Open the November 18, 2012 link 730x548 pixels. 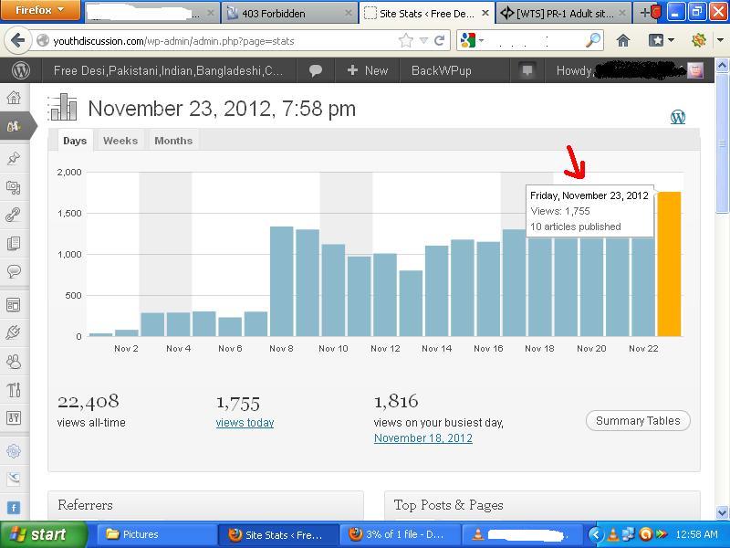[x=422, y=438]
